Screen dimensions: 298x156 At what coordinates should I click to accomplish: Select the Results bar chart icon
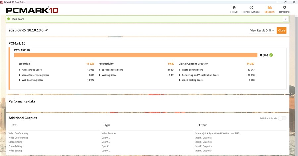pos(269,7)
